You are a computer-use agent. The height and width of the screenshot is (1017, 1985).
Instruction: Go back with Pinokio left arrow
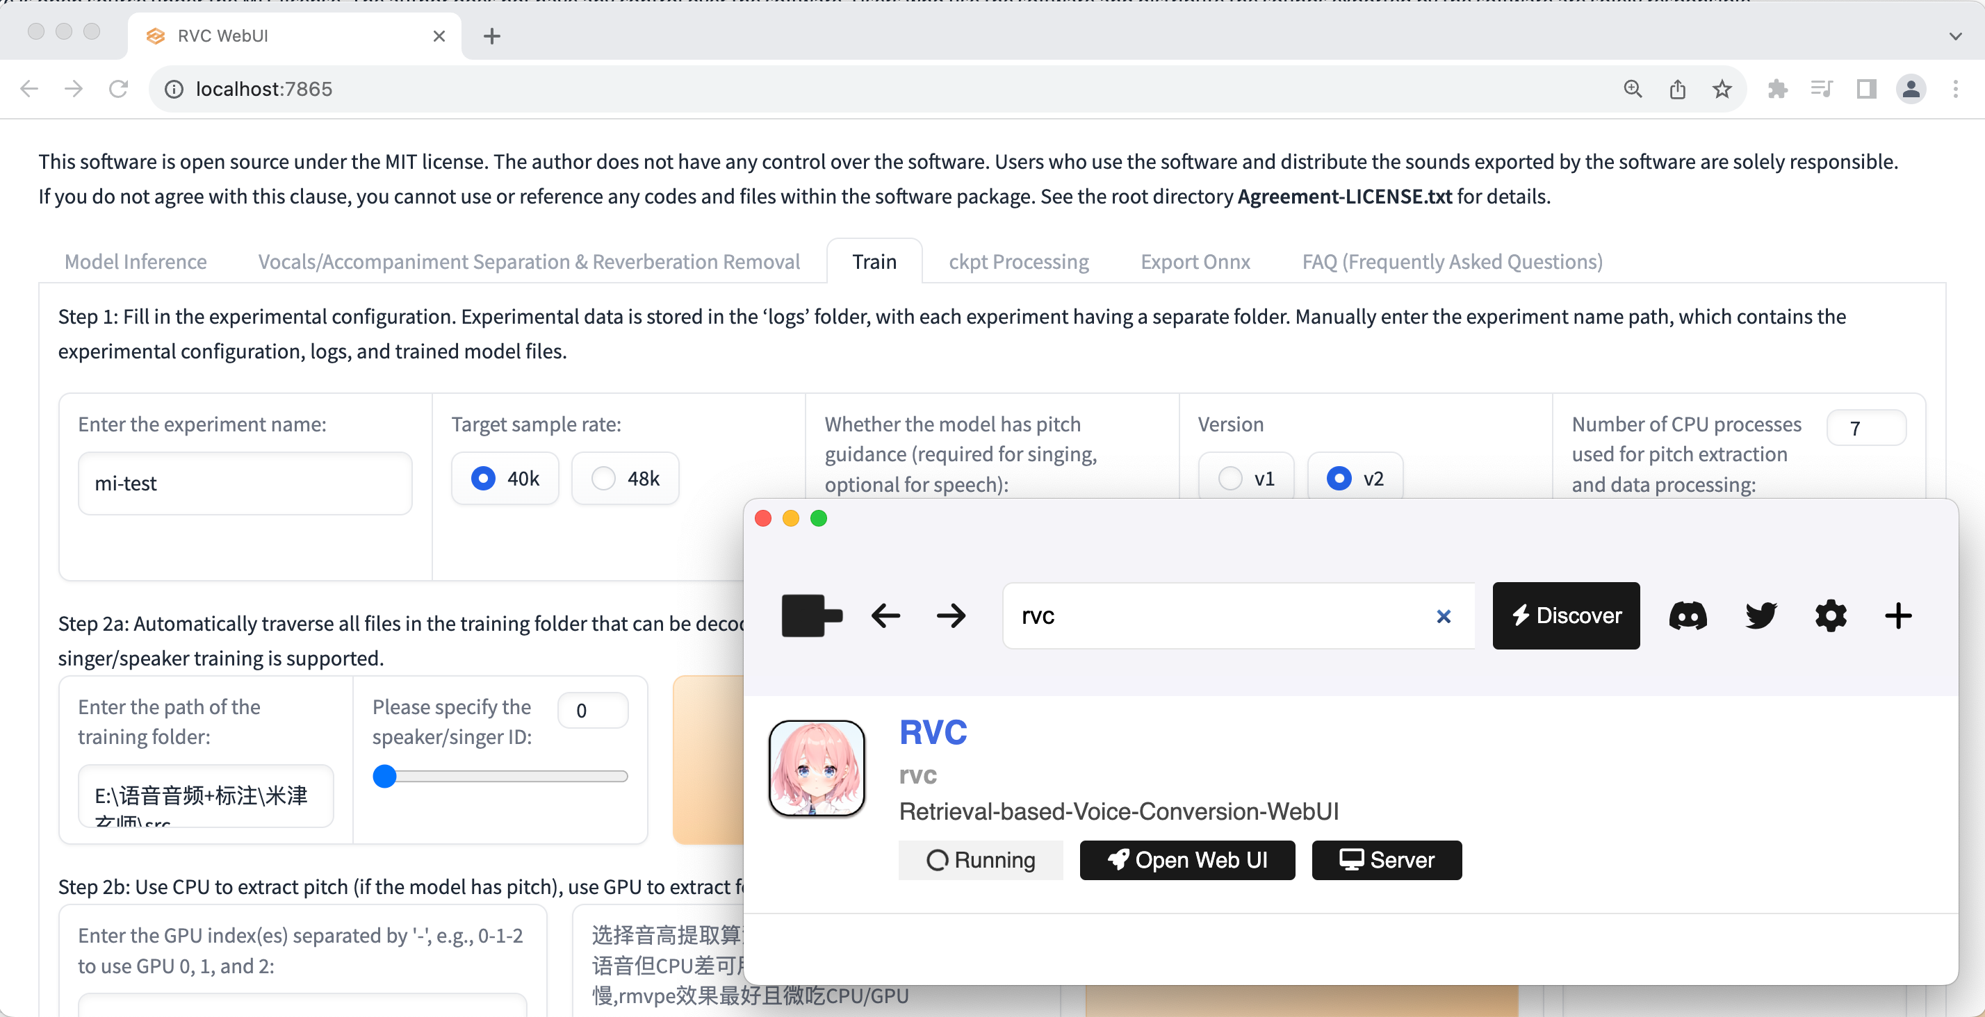[x=886, y=615]
